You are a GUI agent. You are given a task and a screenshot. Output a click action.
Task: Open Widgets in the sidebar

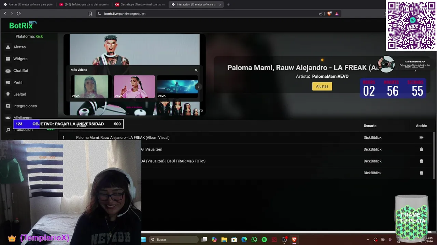[x=20, y=59]
